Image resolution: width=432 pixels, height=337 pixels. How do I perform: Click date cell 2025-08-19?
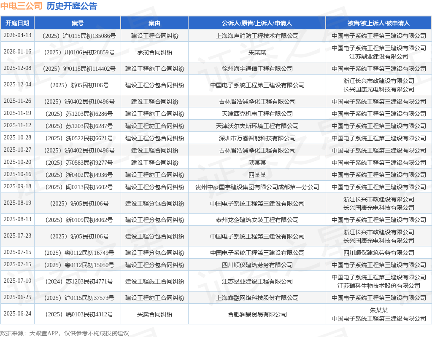pyautogui.click(x=17, y=203)
